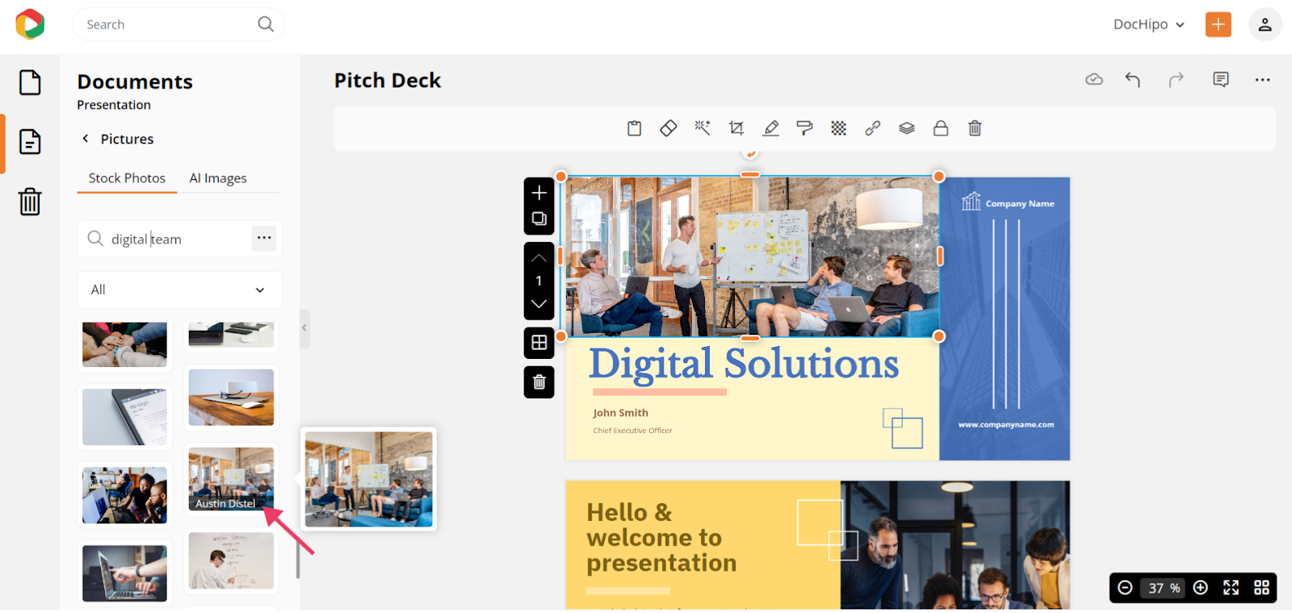Viewport: 1292px width, 613px height.
Task: Go back from Pictures panel
Action: tap(86, 139)
